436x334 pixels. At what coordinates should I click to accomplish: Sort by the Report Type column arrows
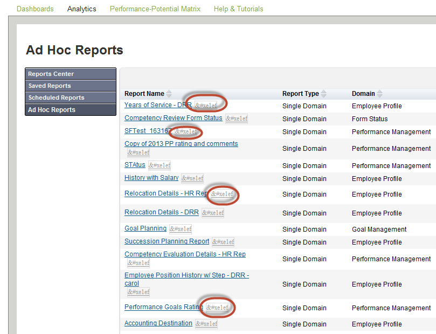[x=323, y=94]
